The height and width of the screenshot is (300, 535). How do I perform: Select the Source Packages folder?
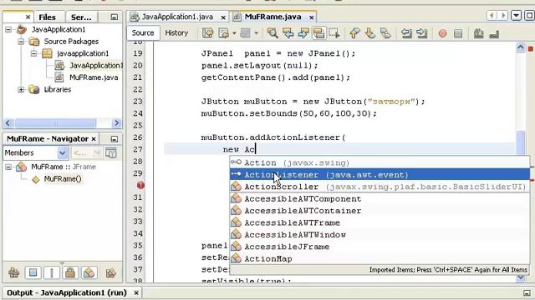(x=71, y=42)
